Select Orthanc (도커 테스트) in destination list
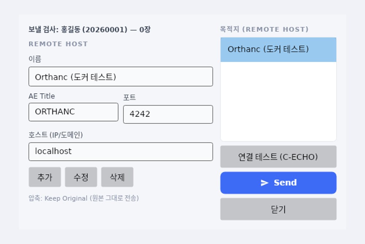Viewport: 365px width, 244px height. (278, 50)
